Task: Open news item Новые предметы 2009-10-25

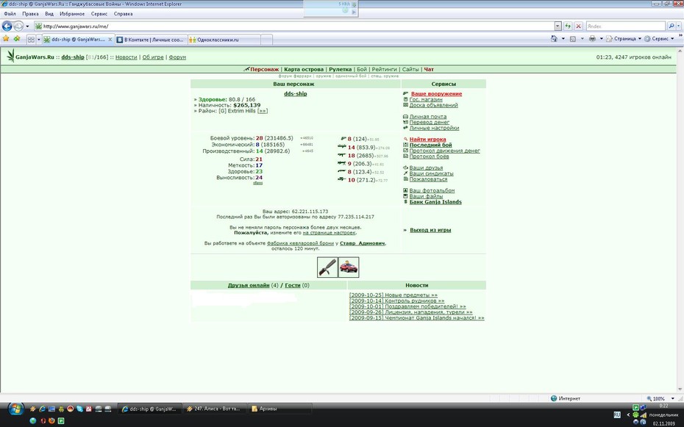Action: click(x=393, y=295)
